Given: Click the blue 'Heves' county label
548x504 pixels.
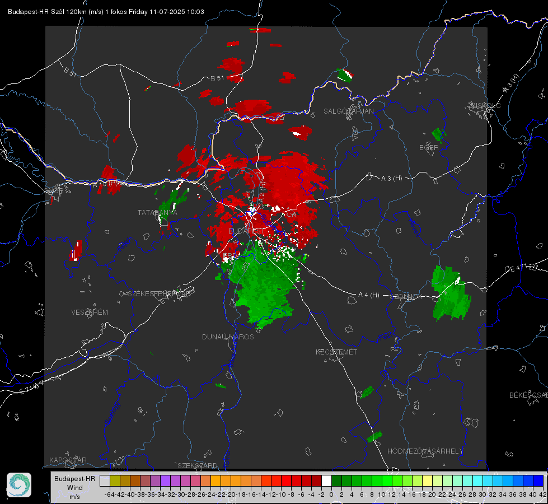Looking at the screenshot, I should (x=414, y=228).
